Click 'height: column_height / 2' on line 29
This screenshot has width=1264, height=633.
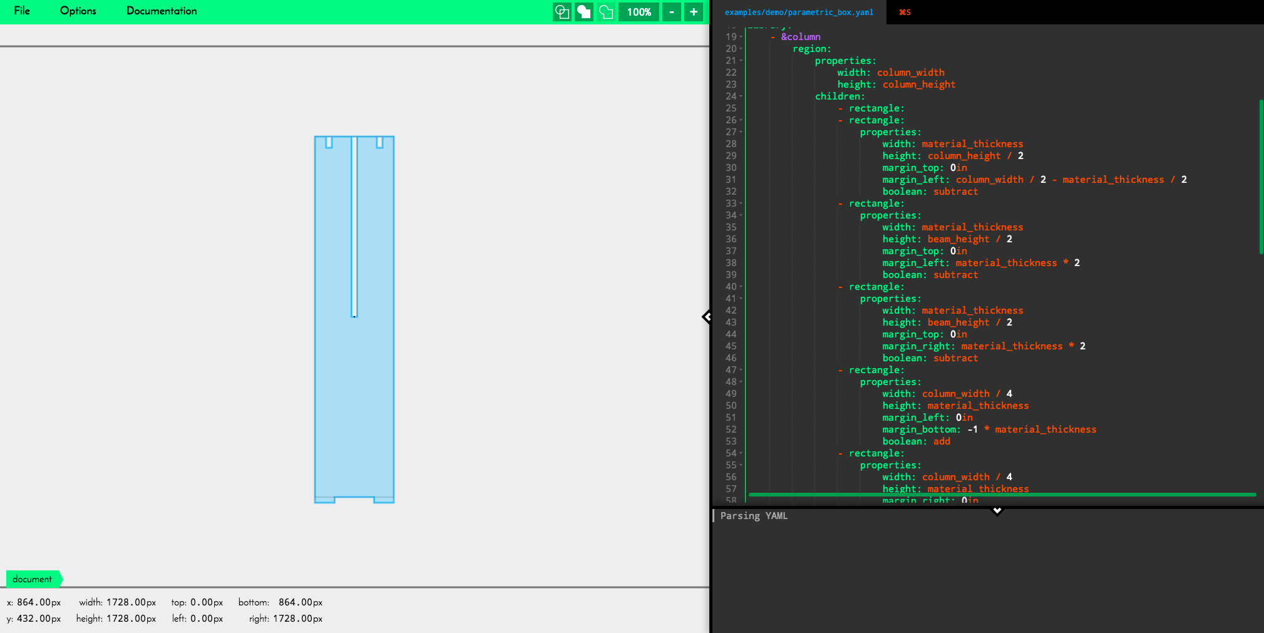click(x=953, y=156)
